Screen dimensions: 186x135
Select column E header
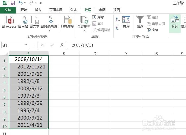156,54
